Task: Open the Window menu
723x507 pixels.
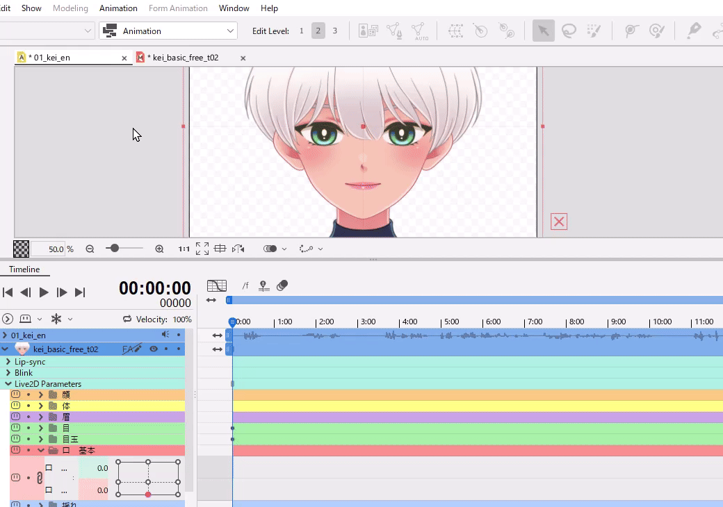Action: 234,8
